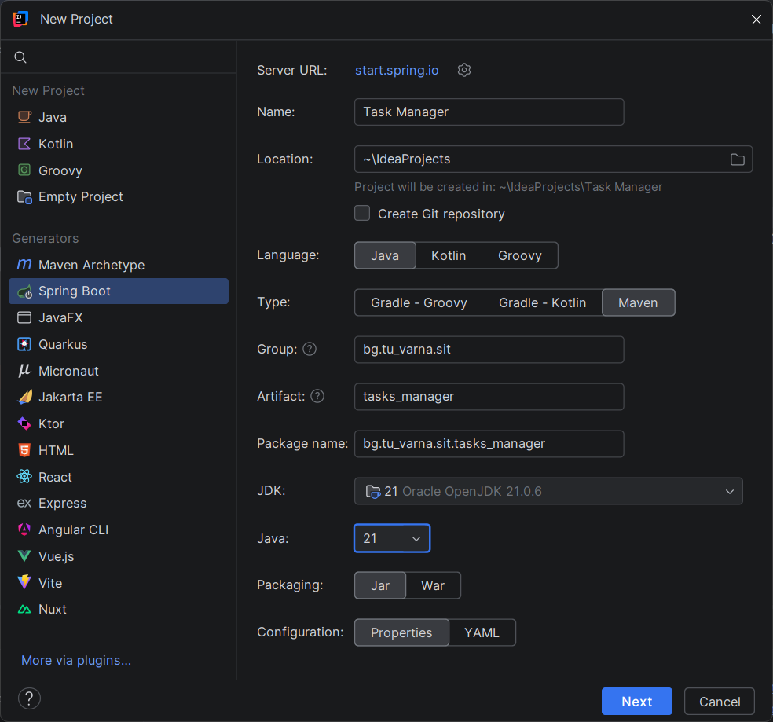
Task: Select Empty Project in sidebar
Action: click(x=80, y=196)
